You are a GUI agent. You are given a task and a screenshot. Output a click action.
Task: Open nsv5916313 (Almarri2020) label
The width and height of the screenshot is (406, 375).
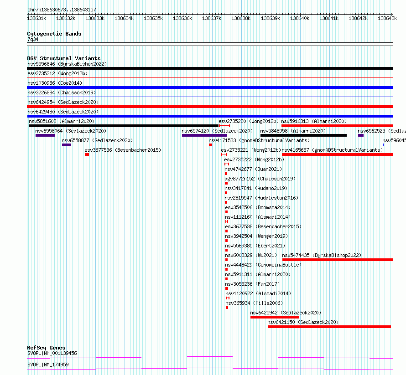tap(314, 121)
